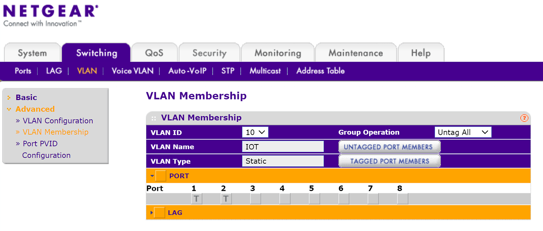Open the VLAN ID dropdown
543x231 pixels.
click(255, 132)
